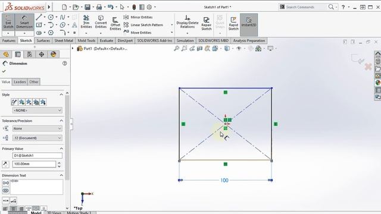Click the Rebuild traffic light icon
This screenshot has height=214, width=381.
(134, 7)
